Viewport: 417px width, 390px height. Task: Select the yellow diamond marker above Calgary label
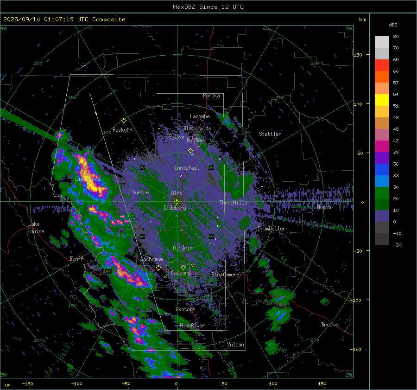coord(183,267)
